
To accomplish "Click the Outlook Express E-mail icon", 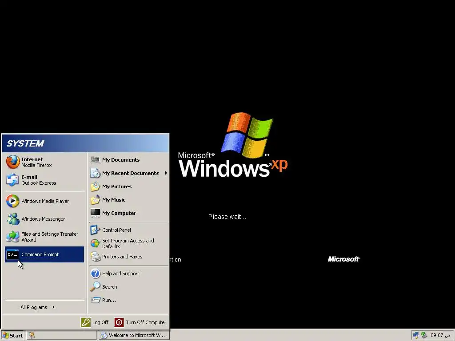I will coord(13,180).
